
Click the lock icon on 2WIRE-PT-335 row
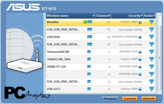pos(140,67)
